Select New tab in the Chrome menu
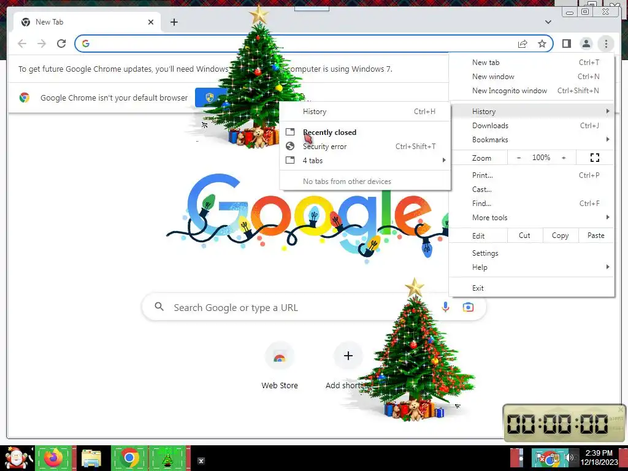The height and width of the screenshot is (471, 628). (532, 63)
